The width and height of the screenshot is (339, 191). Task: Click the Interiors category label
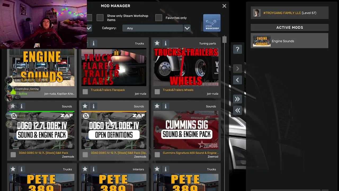point(138,169)
